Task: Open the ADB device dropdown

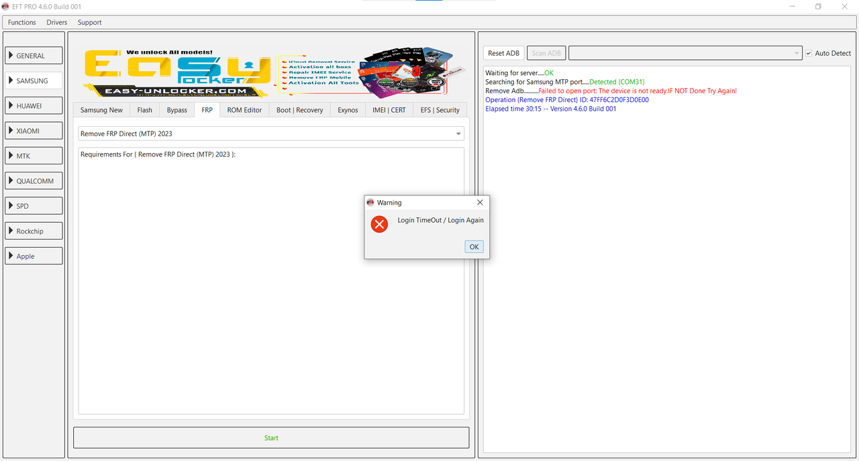Action: tap(685, 53)
